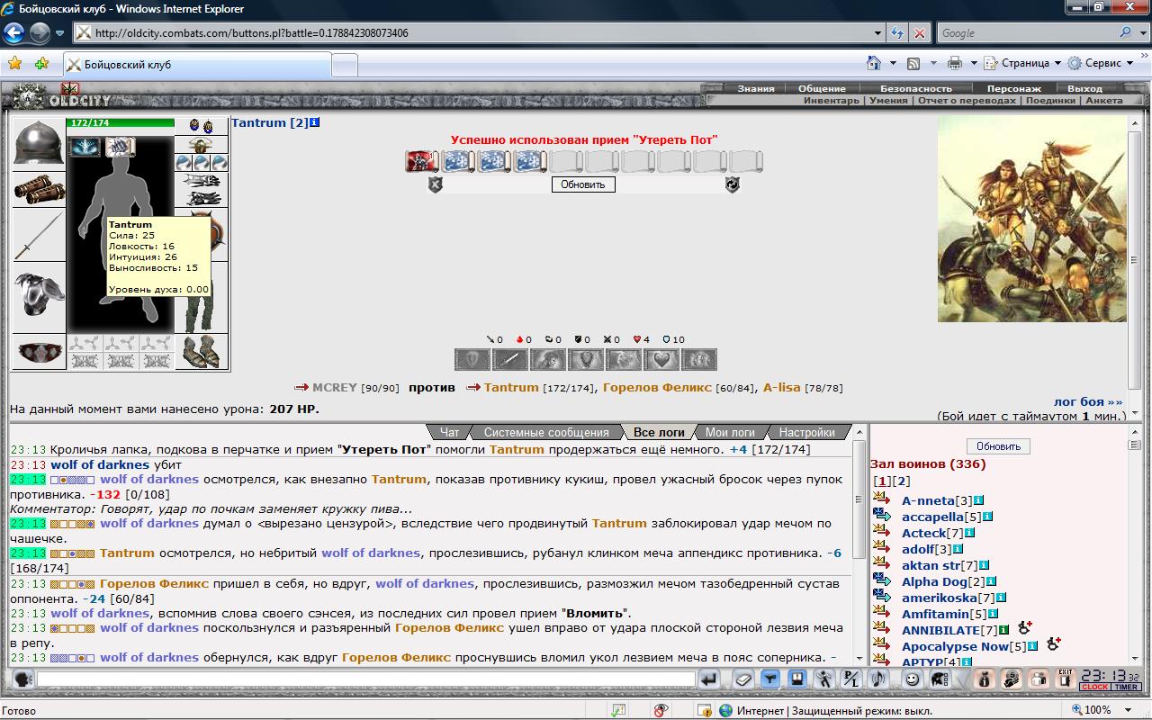Open the back/forward recent pages dropdown

tap(60, 33)
